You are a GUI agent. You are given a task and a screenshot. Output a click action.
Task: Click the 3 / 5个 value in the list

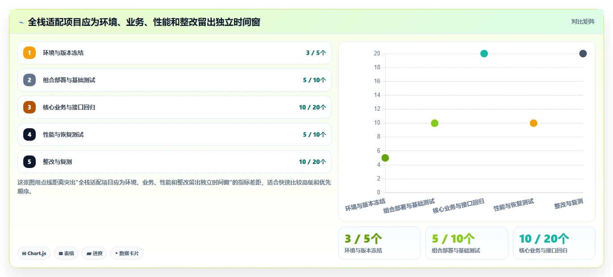coord(316,53)
